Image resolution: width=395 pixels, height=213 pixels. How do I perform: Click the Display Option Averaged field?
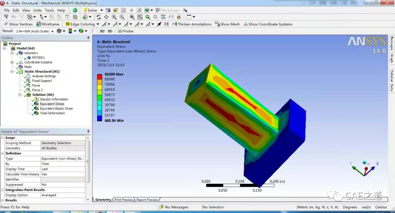point(63,195)
